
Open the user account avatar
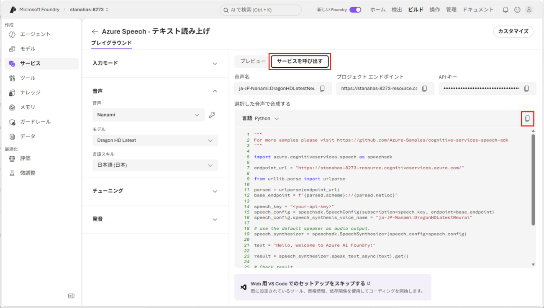click(529, 10)
